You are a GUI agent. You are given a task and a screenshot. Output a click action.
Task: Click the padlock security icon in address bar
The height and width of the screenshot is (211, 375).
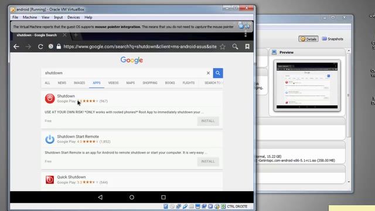click(59, 46)
